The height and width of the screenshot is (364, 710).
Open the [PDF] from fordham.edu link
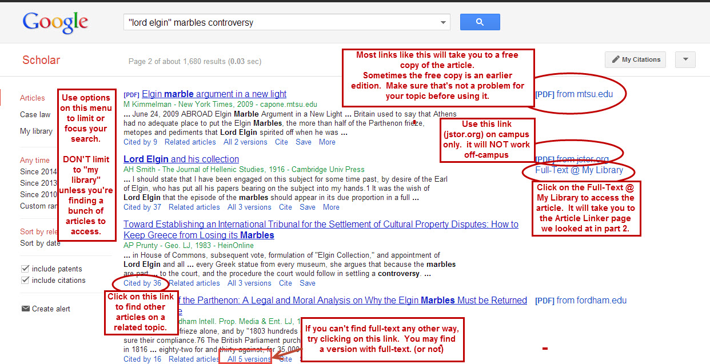581,300
